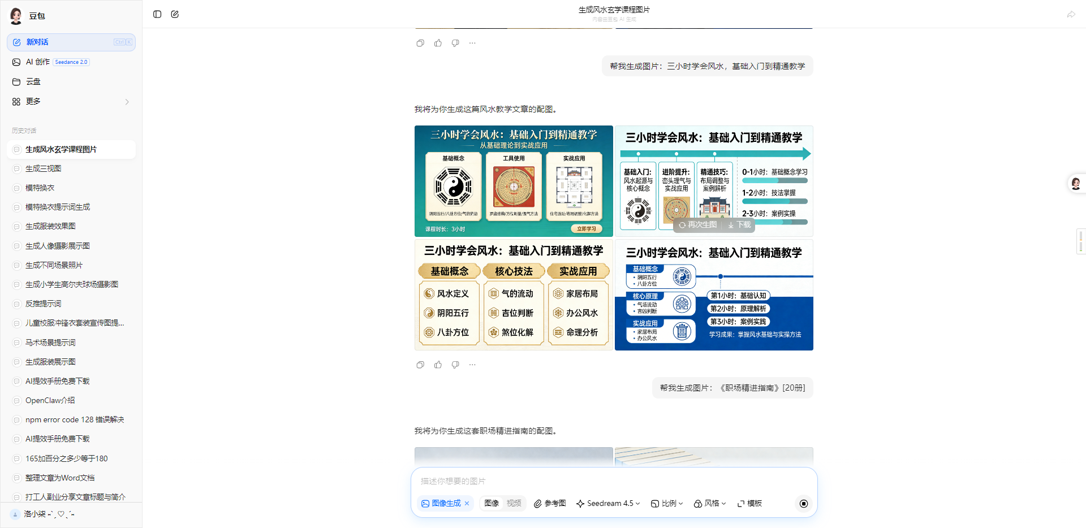Open 云盘 from the sidebar
The height and width of the screenshot is (528, 1086).
coord(33,82)
